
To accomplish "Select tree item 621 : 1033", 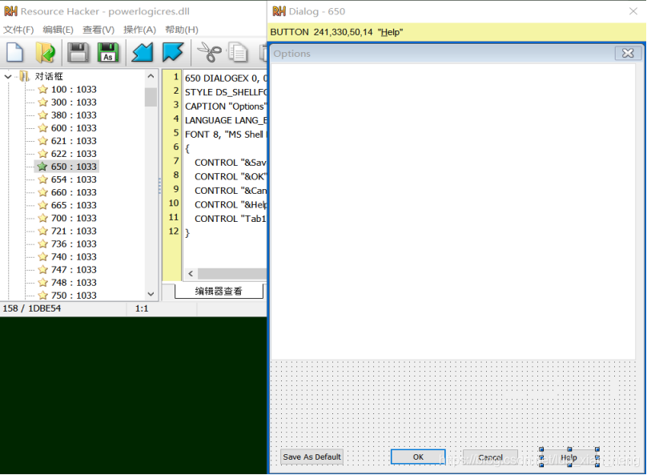I will (x=74, y=141).
